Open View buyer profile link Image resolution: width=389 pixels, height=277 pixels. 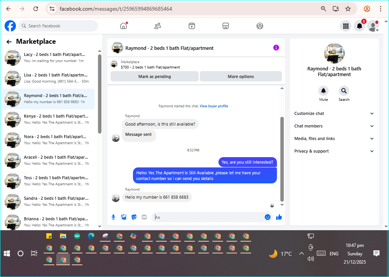pos(214,106)
